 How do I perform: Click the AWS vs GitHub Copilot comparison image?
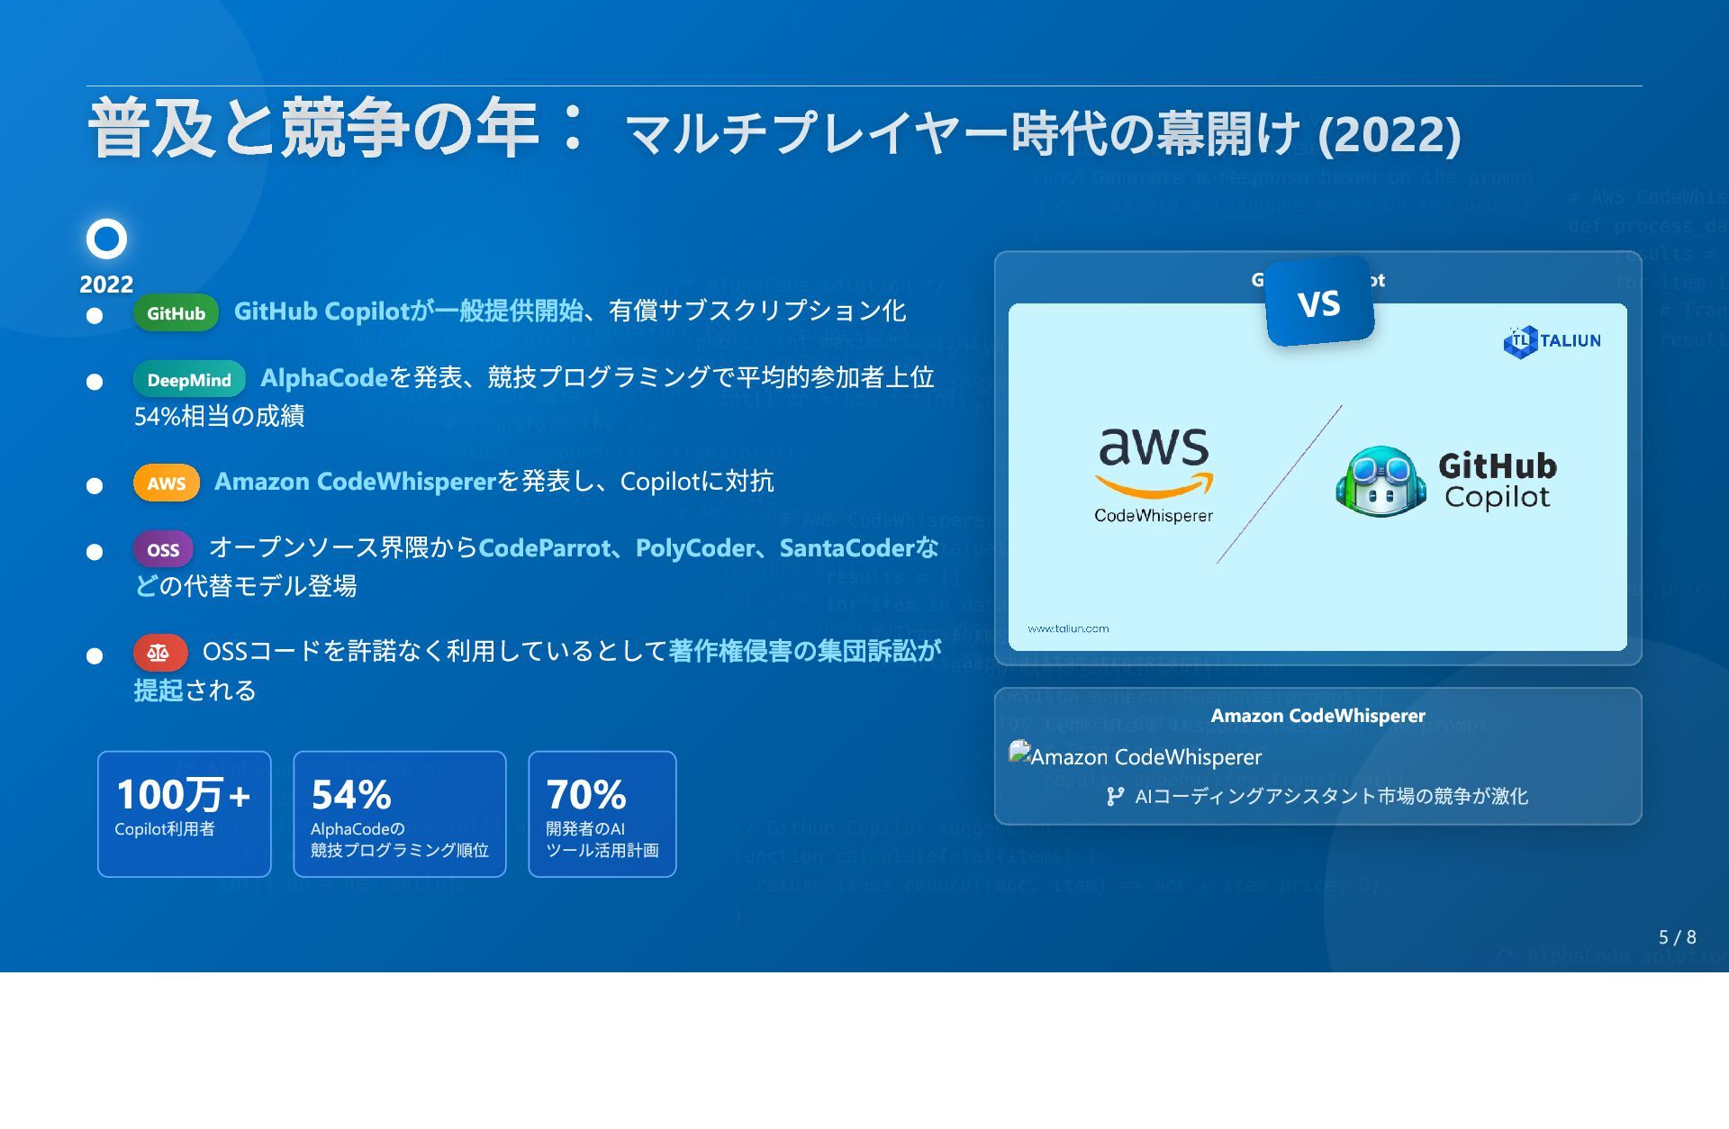point(1317,477)
